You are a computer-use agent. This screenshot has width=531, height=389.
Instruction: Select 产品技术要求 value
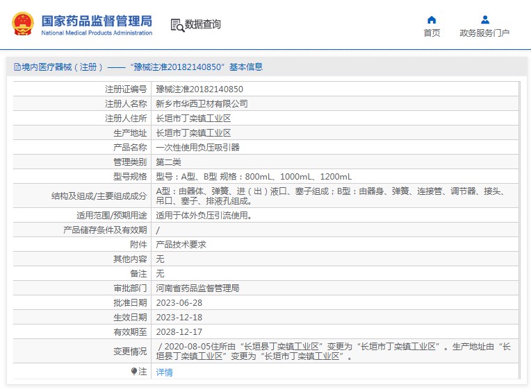(x=181, y=244)
